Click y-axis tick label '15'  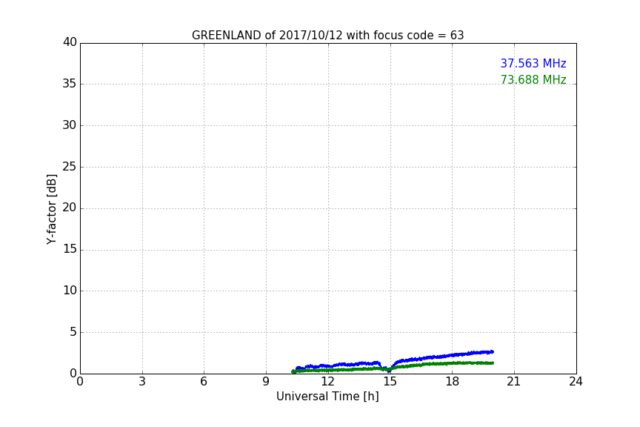pos(70,249)
